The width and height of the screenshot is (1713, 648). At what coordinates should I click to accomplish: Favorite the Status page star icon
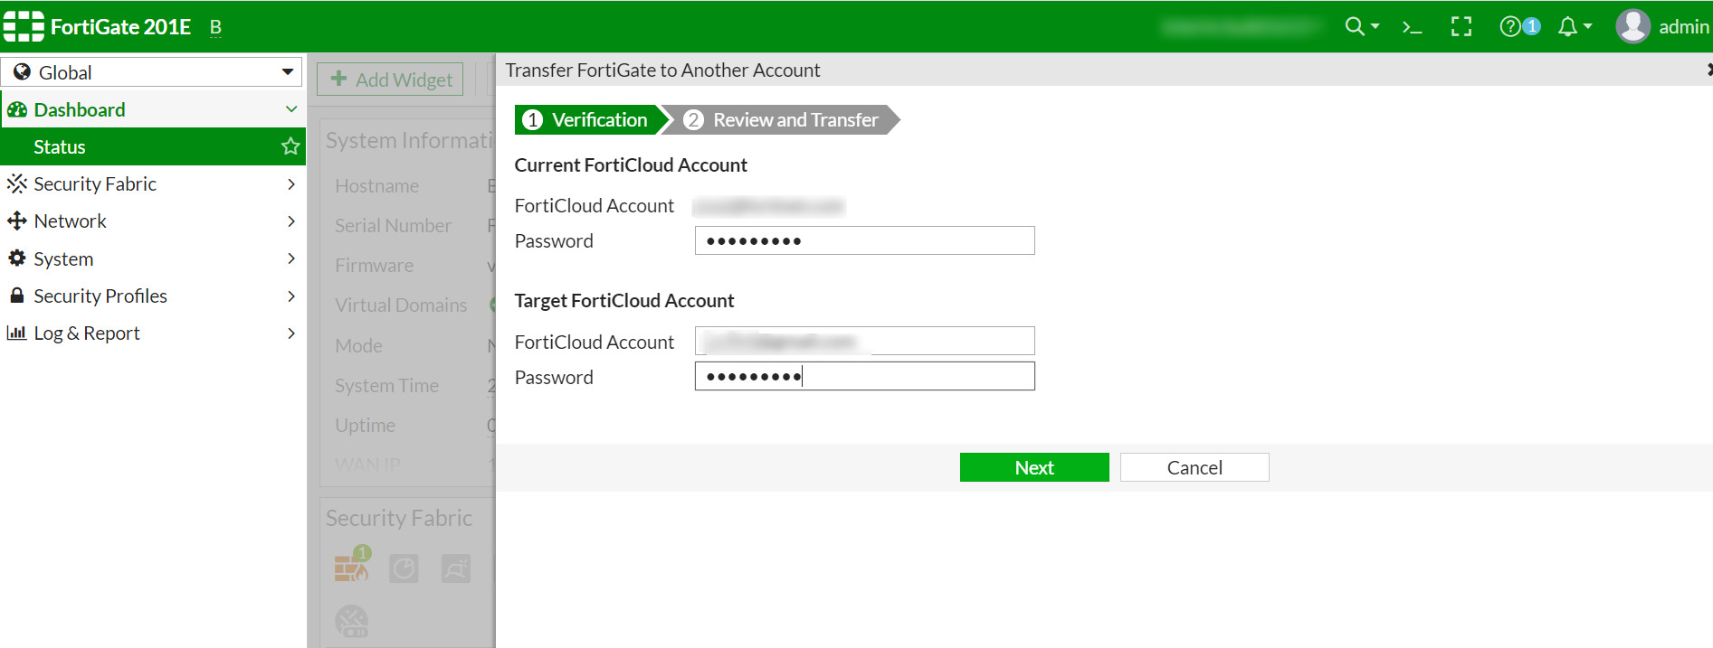point(290,146)
